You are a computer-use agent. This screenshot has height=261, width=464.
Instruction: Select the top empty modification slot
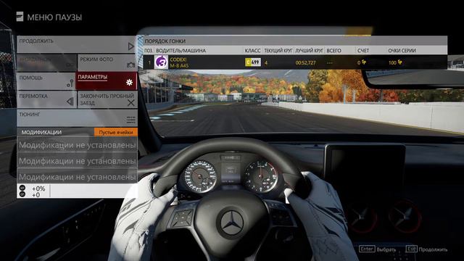[x=78, y=145]
